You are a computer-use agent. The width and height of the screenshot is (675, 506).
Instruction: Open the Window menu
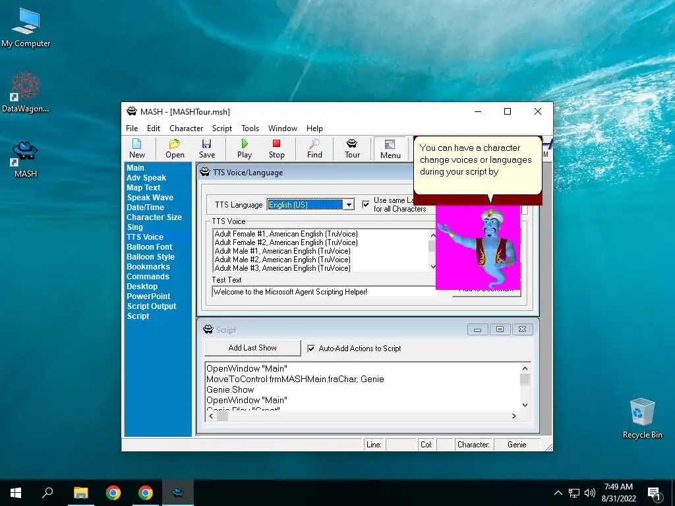(x=282, y=128)
